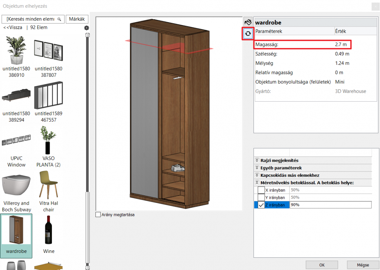Toggle the Arány megtartása checkbox
Viewport: 380px width, 270px height.
click(x=98, y=214)
